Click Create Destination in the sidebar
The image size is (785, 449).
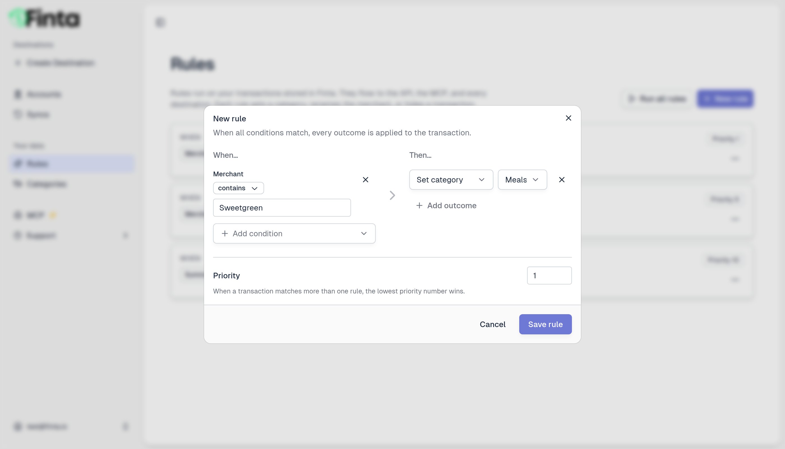(72, 63)
